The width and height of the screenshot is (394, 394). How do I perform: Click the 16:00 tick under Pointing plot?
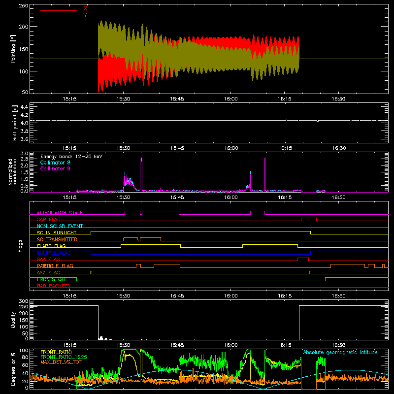[230, 99]
